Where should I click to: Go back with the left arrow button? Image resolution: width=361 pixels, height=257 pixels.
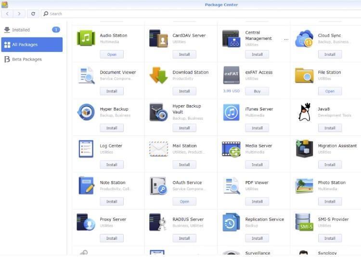coord(7,14)
